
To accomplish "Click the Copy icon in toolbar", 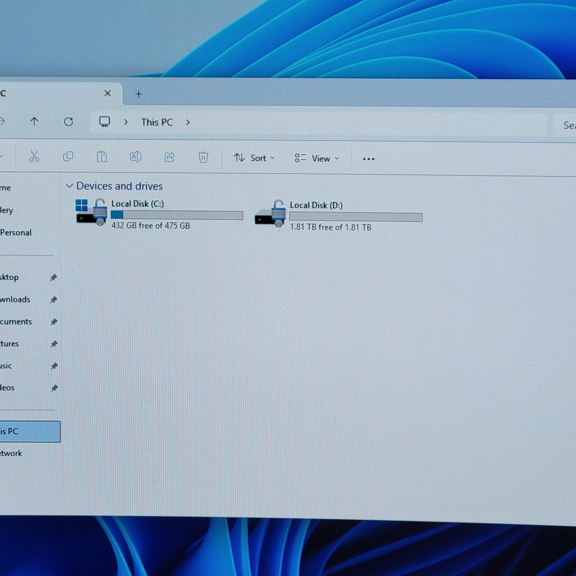I will tap(68, 156).
